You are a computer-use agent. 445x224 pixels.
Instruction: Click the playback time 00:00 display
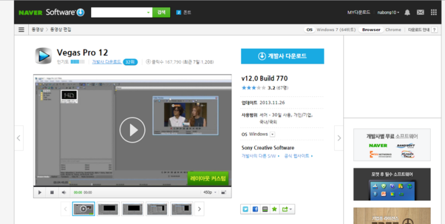tap(83, 192)
